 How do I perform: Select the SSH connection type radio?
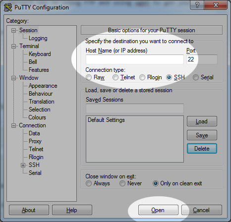pyautogui.click(x=169, y=77)
